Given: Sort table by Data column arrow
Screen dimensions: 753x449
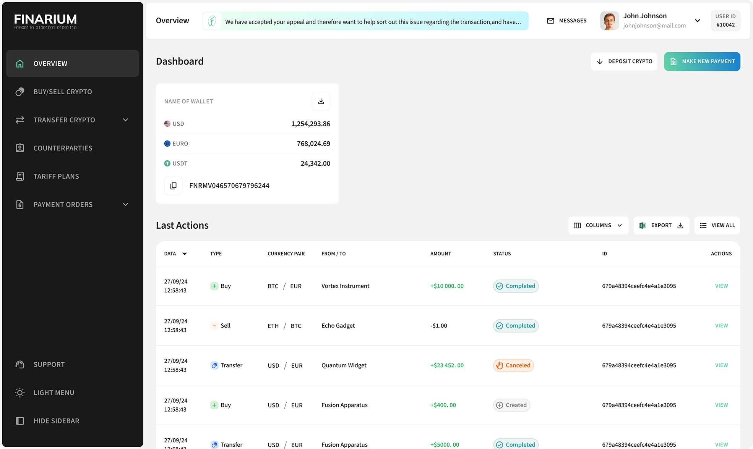Looking at the screenshot, I should [x=185, y=254].
